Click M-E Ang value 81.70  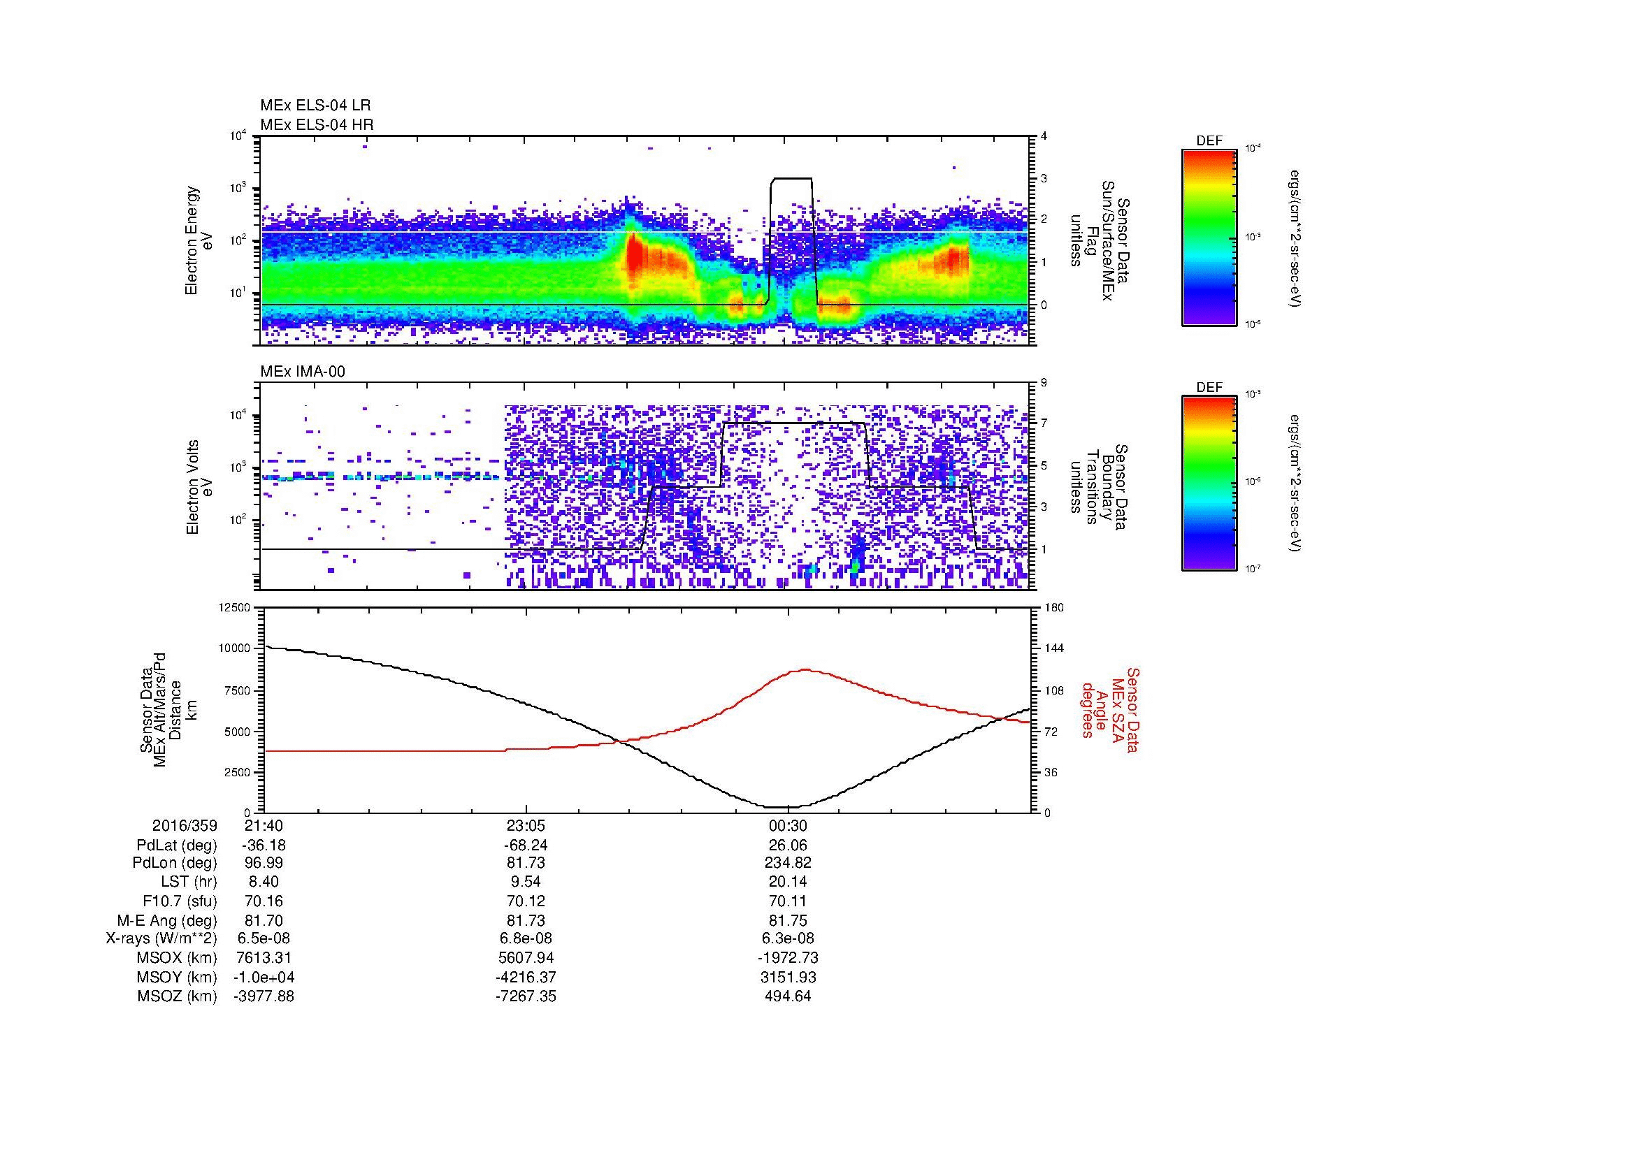click(x=264, y=920)
